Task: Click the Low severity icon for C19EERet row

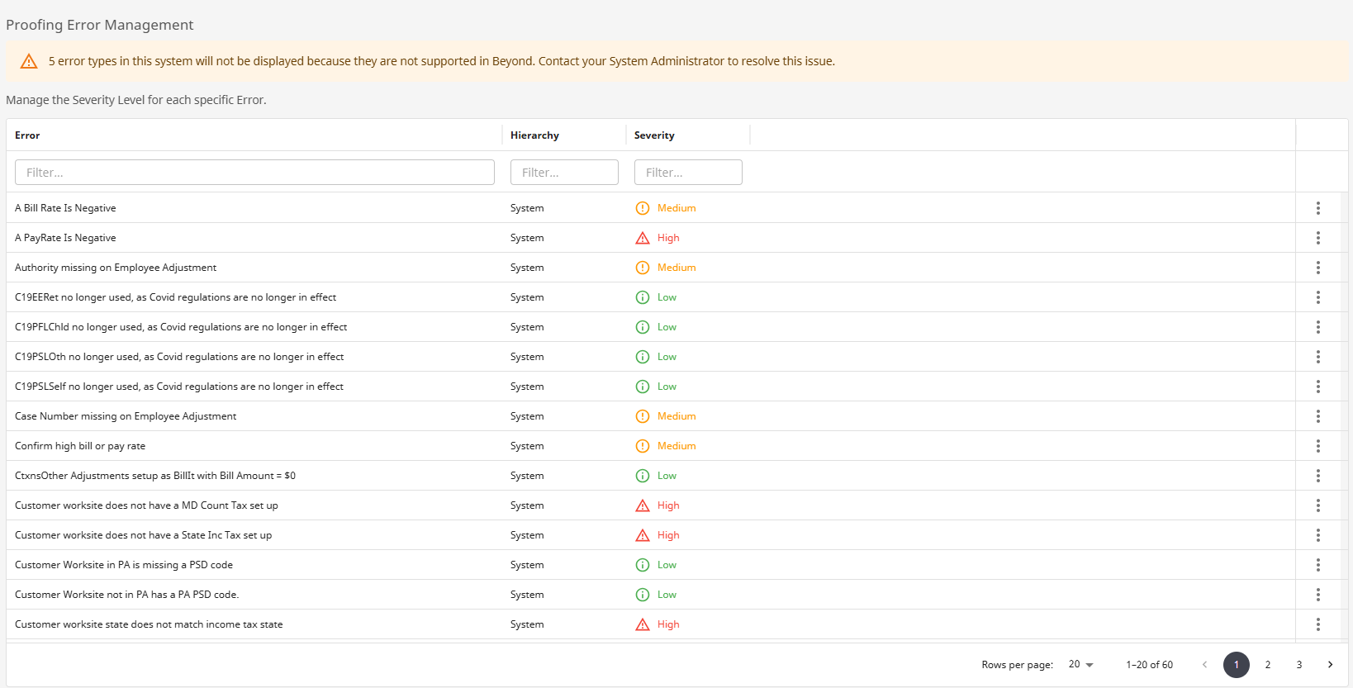Action: pyautogui.click(x=643, y=297)
